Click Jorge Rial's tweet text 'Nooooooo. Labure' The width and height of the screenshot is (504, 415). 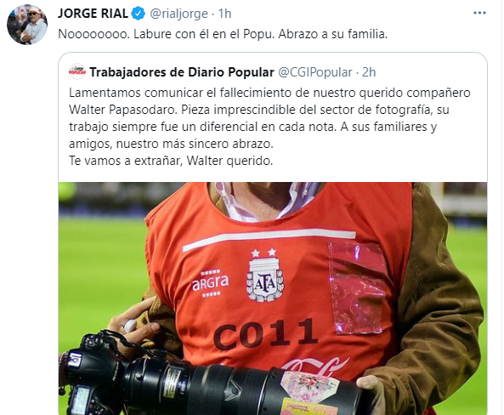tap(114, 34)
